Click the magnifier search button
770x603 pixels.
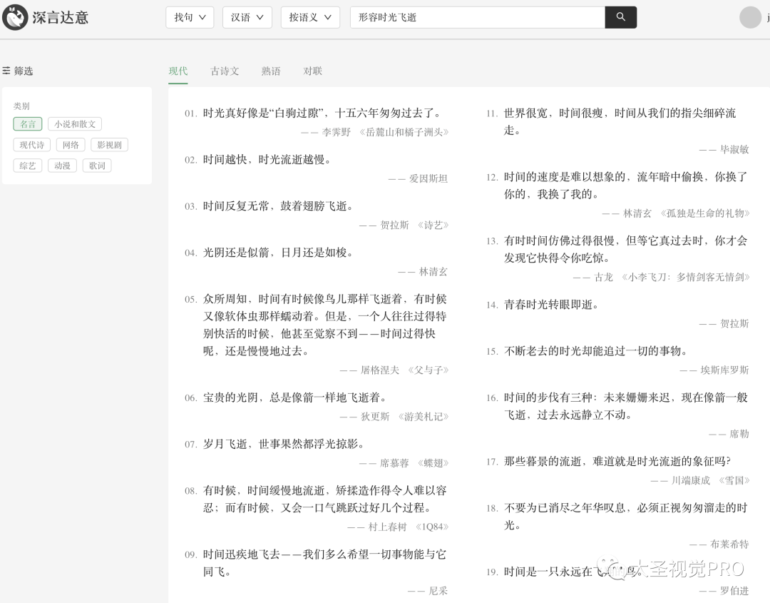pyautogui.click(x=620, y=17)
